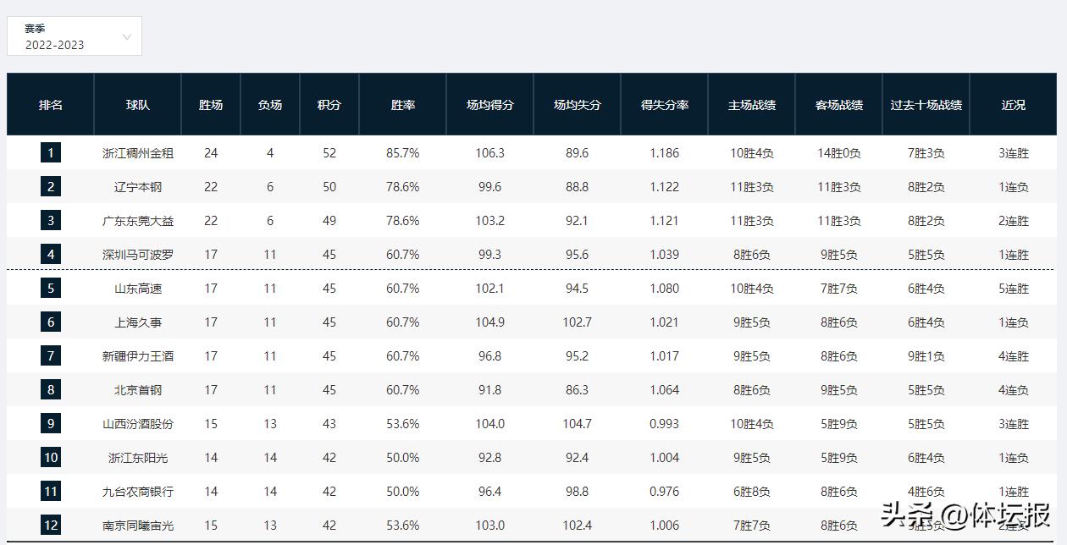This screenshot has height=545, width=1067.
Task: Click the 近况 column header
Action: pos(1014,105)
